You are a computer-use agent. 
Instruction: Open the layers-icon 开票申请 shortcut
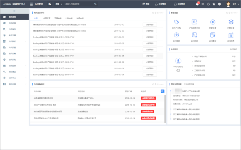point(231,22)
